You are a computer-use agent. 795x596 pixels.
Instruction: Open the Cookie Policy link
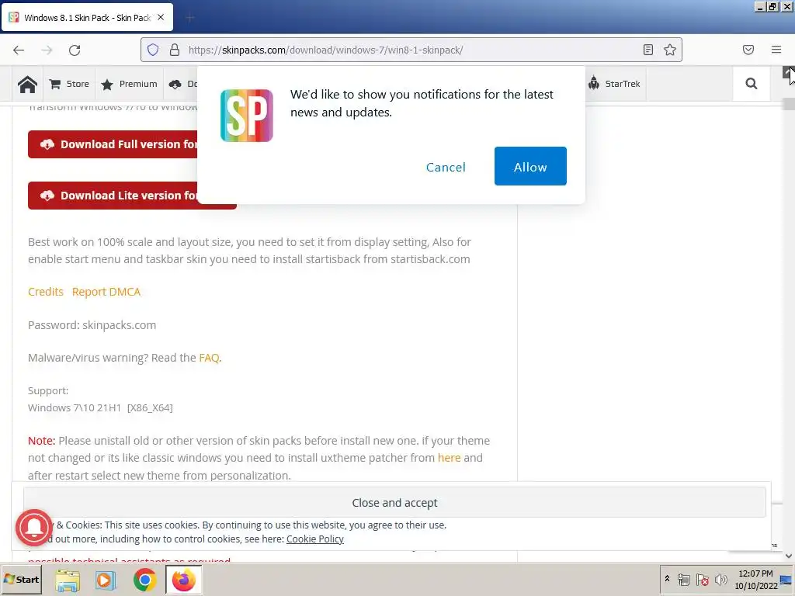pos(315,539)
